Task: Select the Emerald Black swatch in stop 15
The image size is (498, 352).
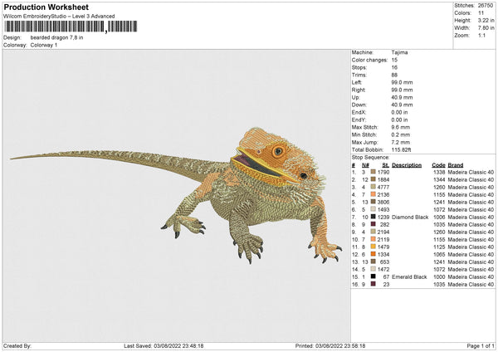Action: point(373,276)
